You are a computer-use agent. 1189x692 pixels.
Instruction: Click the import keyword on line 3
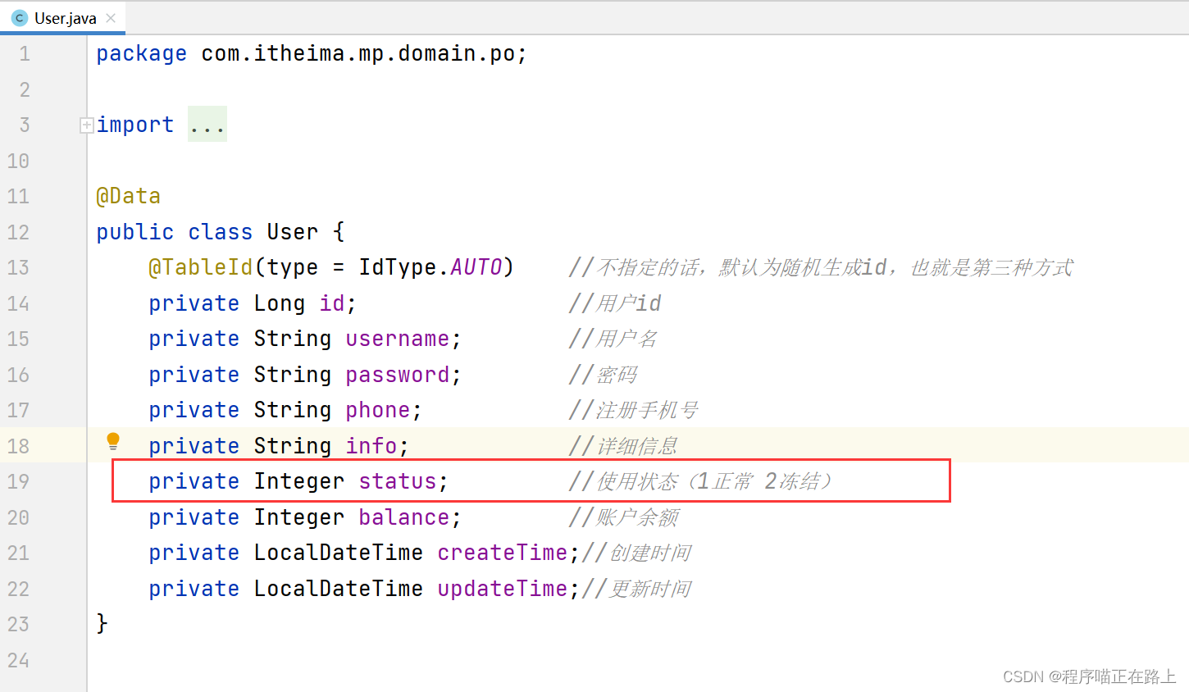click(x=135, y=125)
